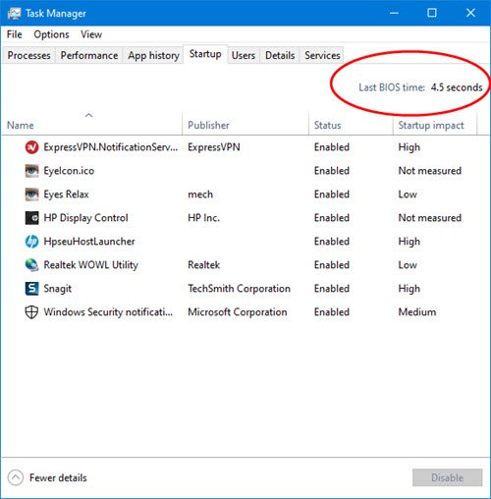
Task: Select the TechSmith Corporation publisher row
Action: pyautogui.click(x=239, y=289)
